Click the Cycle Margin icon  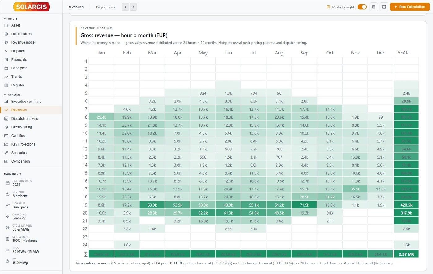[x=8, y=228]
